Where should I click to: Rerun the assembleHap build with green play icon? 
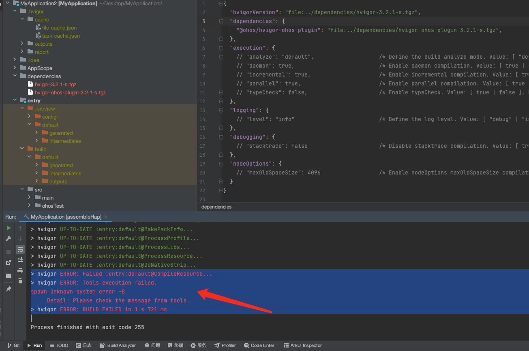(x=9, y=228)
